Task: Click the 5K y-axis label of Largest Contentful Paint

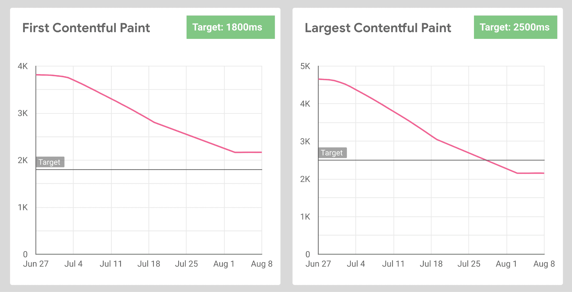Action: 305,66
